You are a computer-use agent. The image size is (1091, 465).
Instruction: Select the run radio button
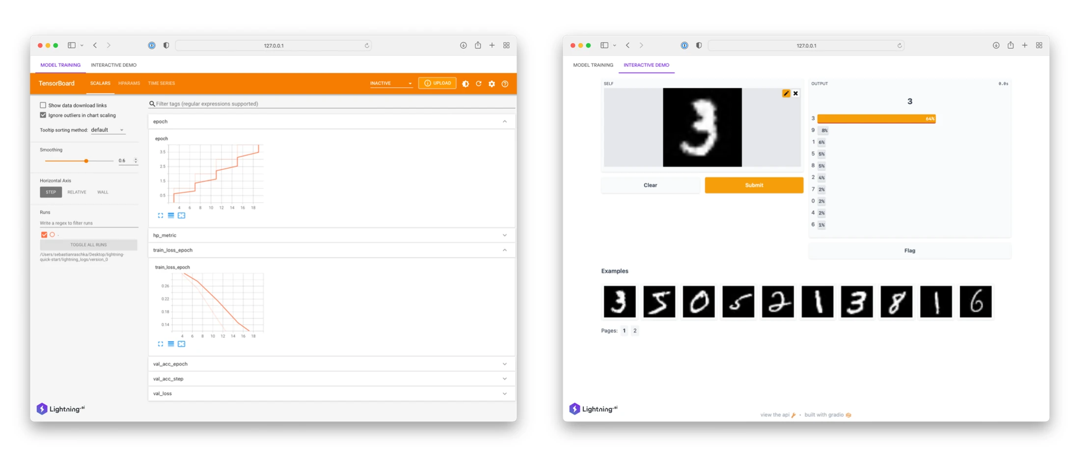[x=52, y=235]
